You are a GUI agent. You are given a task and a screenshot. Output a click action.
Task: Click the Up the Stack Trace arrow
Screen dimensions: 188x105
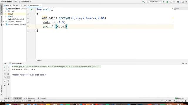coord(8,67)
